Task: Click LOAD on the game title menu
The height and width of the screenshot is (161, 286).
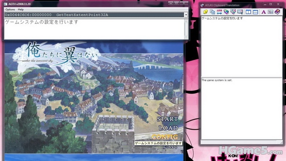Action: (168, 128)
